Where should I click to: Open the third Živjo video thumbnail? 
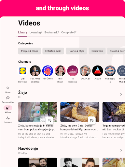pyautogui.click(x=114, y=112)
